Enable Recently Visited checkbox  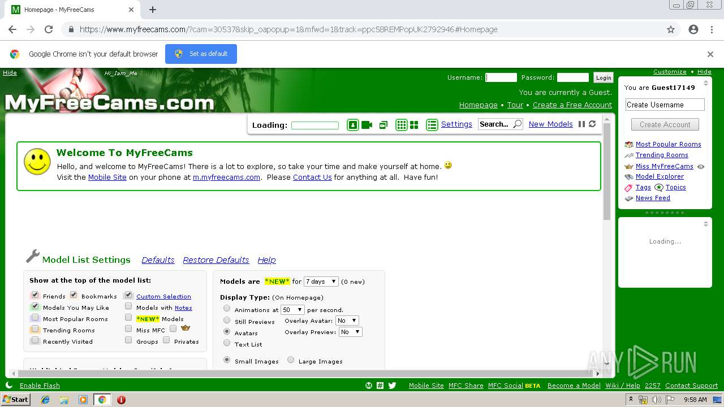pyautogui.click(x=35, y=340)
